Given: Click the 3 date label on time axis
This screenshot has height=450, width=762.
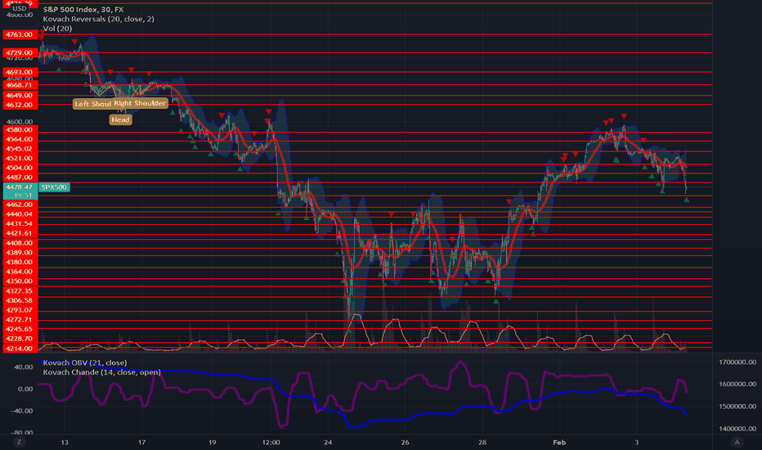Looking at the screenshot, I should (637, 442).
